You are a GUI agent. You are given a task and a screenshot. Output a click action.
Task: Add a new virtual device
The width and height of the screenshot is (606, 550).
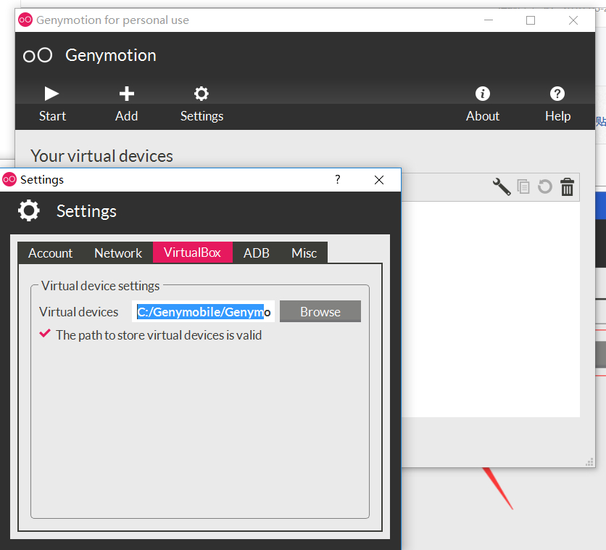tap(126, 104)
